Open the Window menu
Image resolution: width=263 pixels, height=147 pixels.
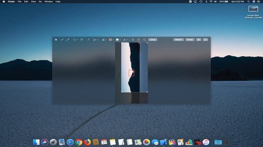point(48,2)
